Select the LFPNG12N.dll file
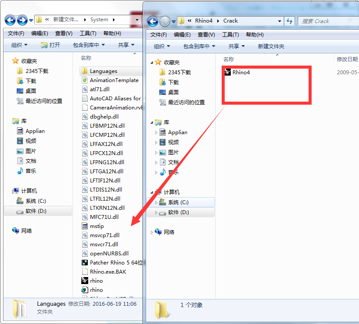 pos(103,162)
